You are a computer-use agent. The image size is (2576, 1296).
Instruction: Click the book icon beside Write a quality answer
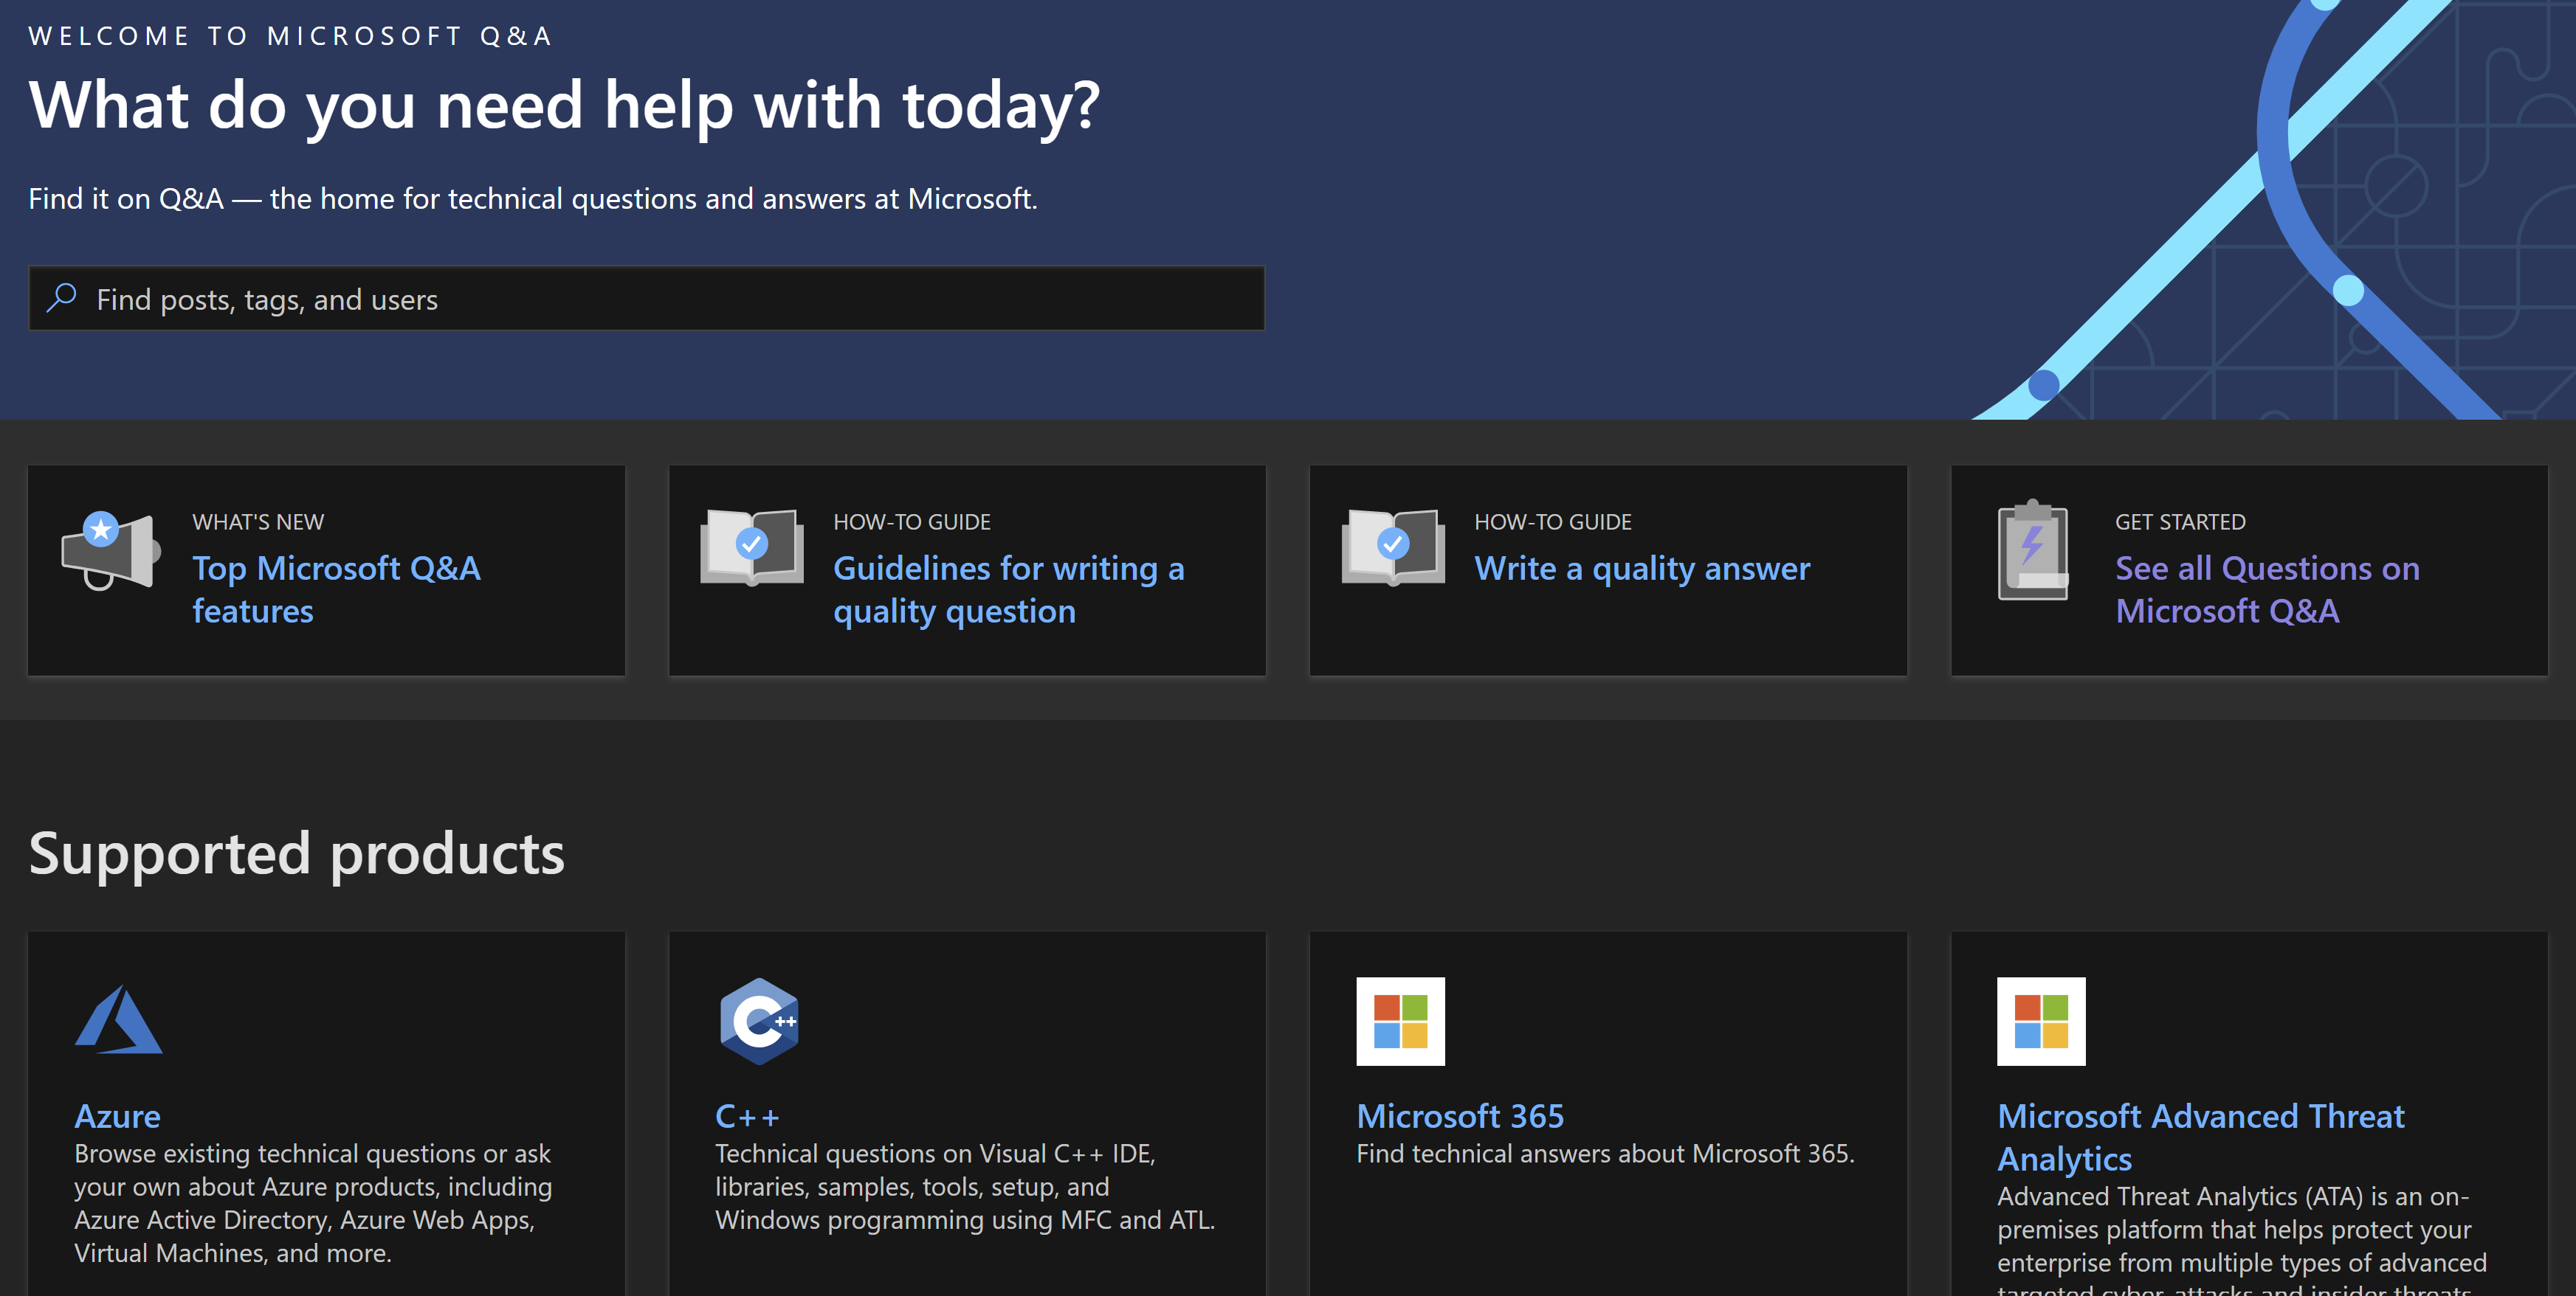tap(1393, 547)
